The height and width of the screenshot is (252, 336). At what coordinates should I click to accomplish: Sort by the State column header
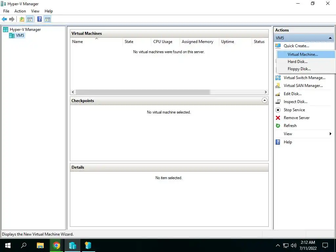point(137,42)
